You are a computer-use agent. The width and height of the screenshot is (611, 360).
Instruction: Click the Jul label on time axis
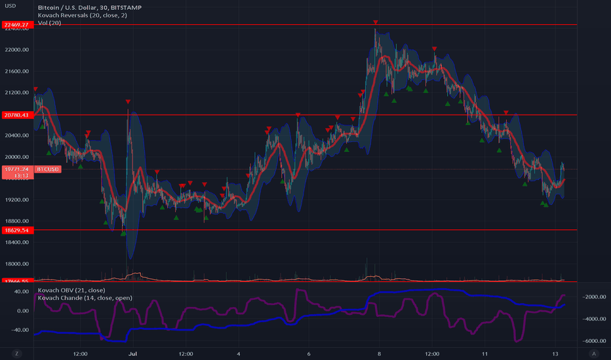coord(133,353)
